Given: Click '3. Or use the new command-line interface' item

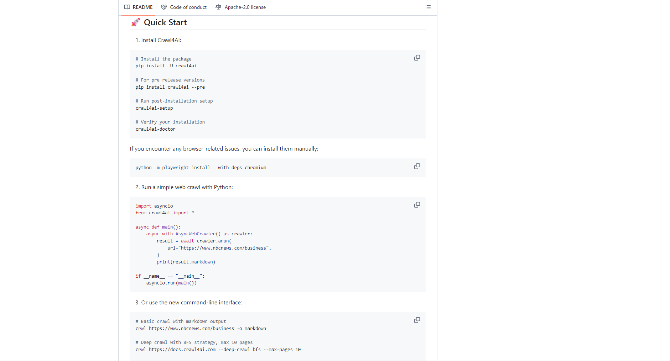Looking at the screenshot, I should [x=189, y=303].
